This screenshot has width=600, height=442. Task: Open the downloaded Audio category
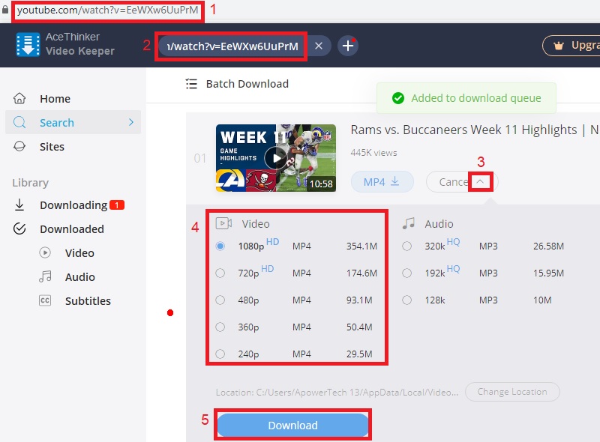click(80, 276)
